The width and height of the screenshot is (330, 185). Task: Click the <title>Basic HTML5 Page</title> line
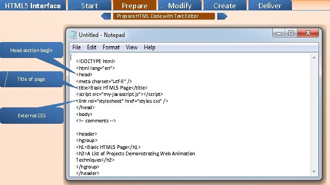[112, 88]
